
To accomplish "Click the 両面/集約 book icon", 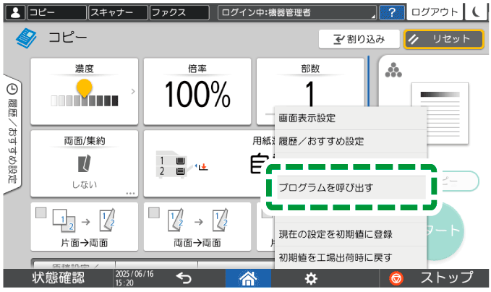I will click(84, 163).
